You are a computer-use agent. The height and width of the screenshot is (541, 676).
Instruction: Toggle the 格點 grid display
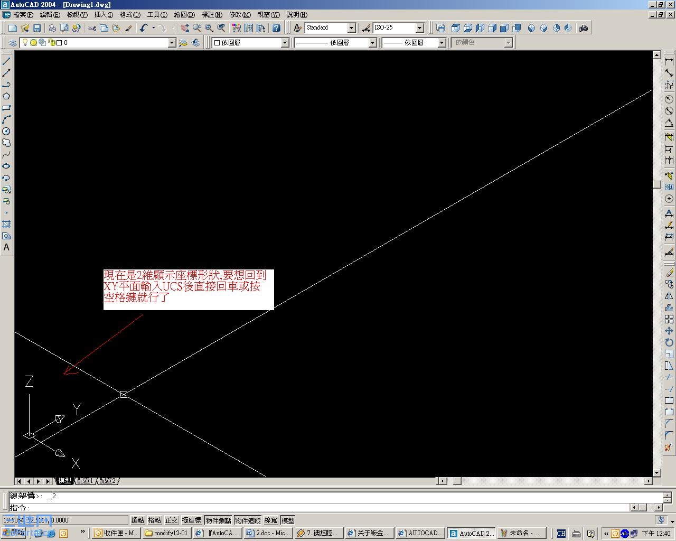[x=155, y=520]
